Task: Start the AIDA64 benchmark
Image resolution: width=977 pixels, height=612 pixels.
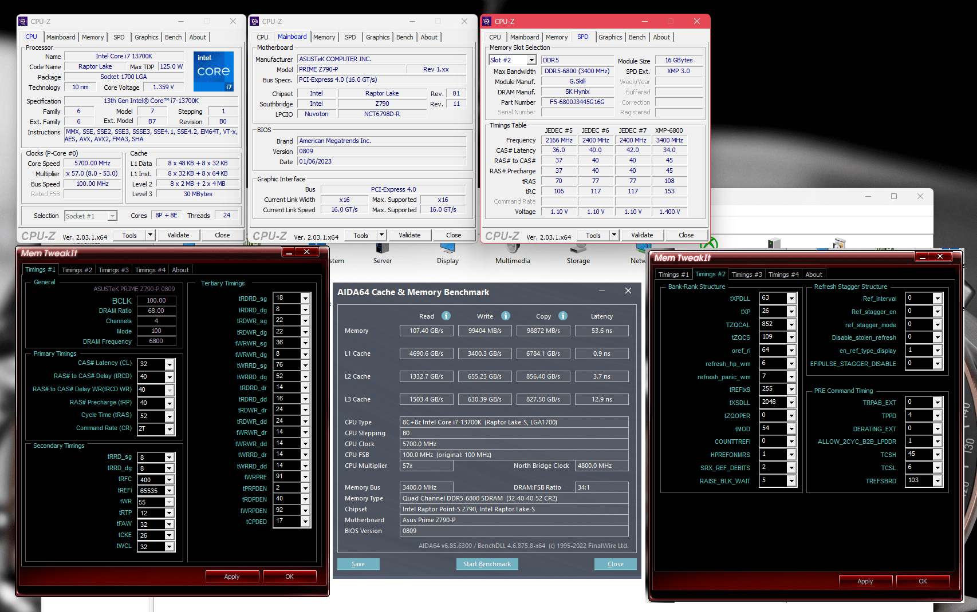Action: click(487, 564)
